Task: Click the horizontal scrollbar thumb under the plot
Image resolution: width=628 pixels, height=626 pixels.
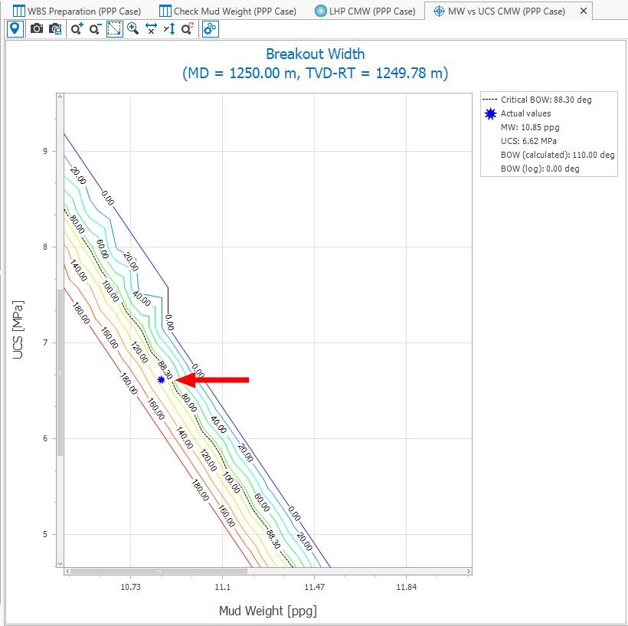Action: pyautogui.click(x=159, y=571)
